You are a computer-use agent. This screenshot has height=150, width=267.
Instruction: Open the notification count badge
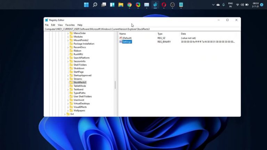[x=262, y=5]
